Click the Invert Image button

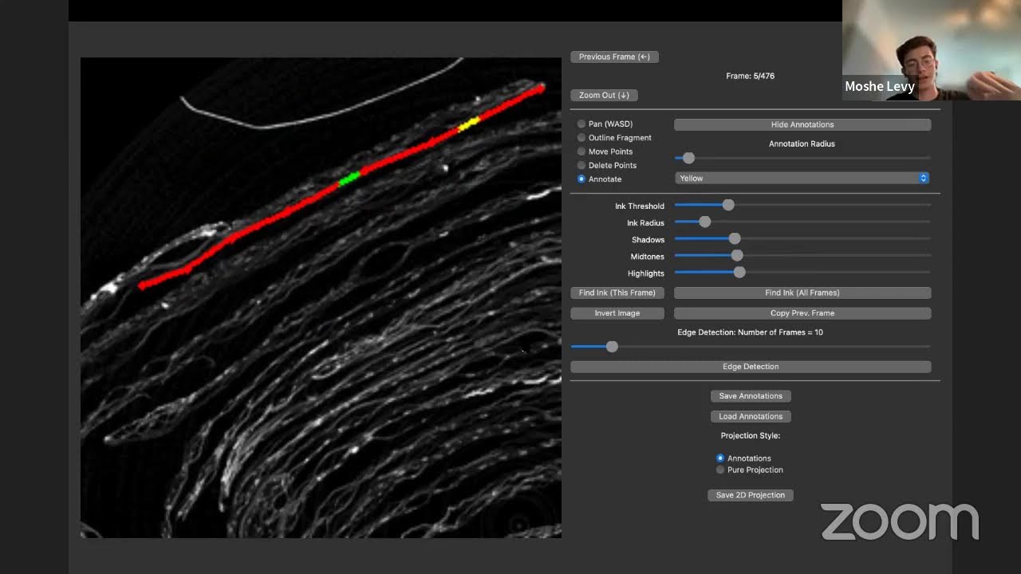tap(617, 313)
